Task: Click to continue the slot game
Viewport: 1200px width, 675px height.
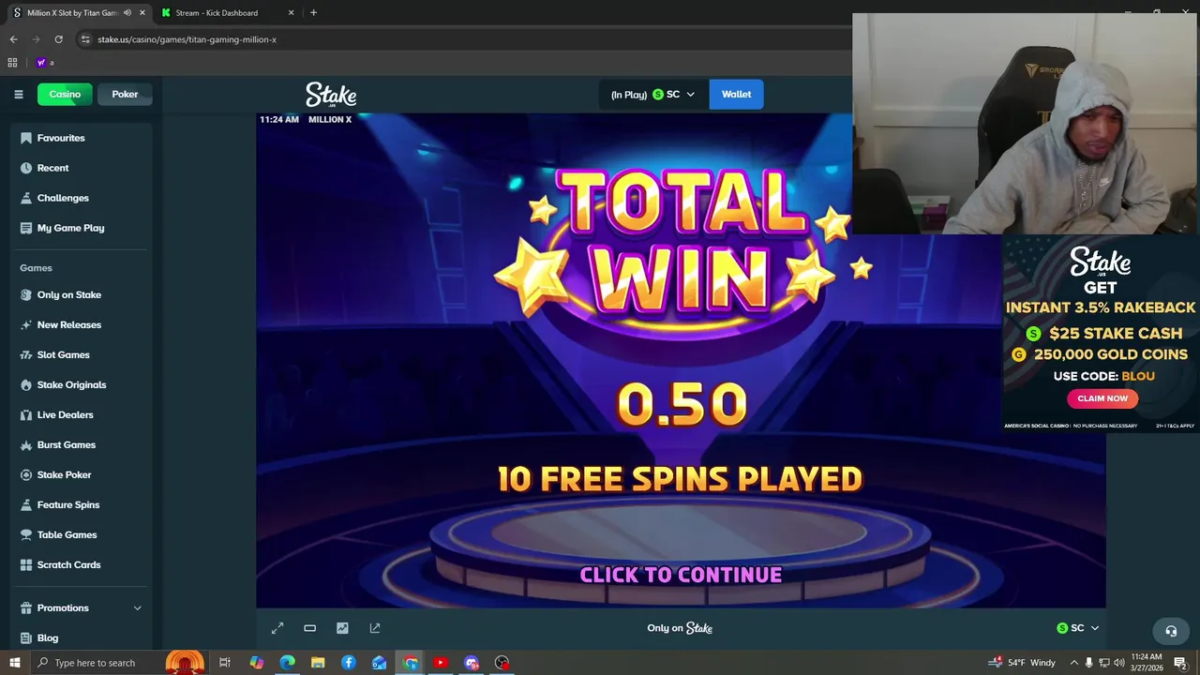Action: (681, 575)
